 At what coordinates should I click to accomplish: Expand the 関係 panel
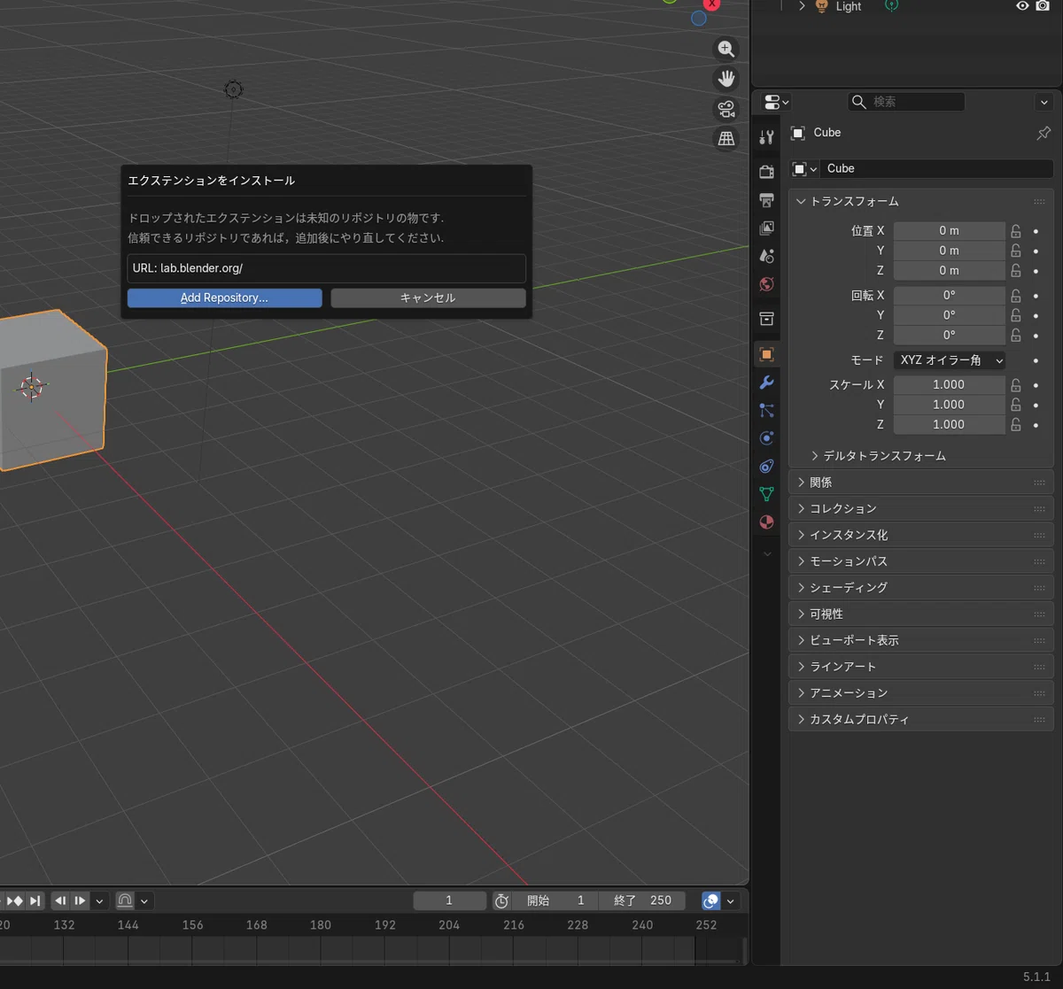coord(921,483)
